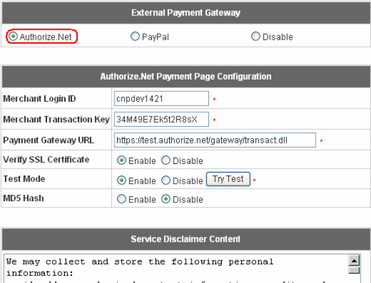
Task: Edit the Payment Gateway URL field
Action: pyautogui.click(x=215, y=140)
